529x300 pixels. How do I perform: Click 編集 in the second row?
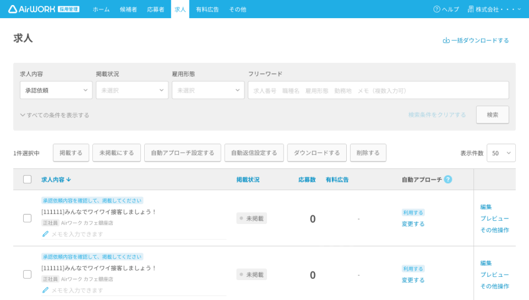(x=486, y=263)
